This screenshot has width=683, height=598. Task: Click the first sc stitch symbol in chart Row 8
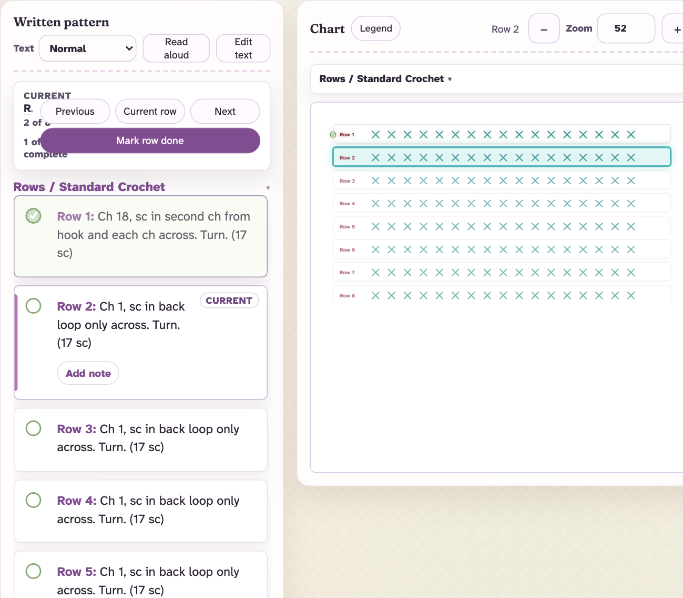pyautogui.click(x=375, y=296)
